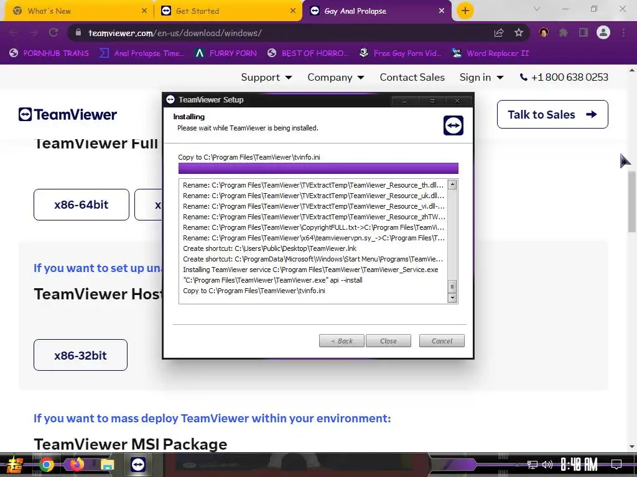Bookmark this page with the star icon
The height and width of the screenshot is (477, 637).
click(519, 33)
